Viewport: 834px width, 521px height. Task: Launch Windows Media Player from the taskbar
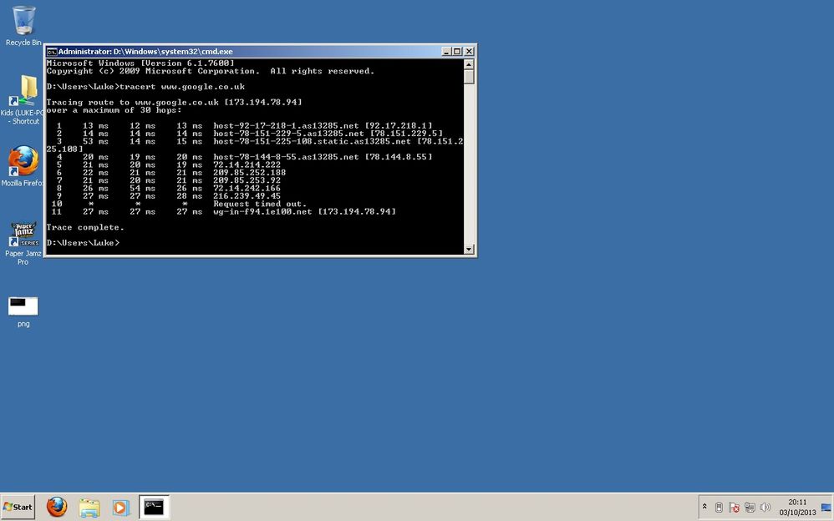[x=120, y=507]
